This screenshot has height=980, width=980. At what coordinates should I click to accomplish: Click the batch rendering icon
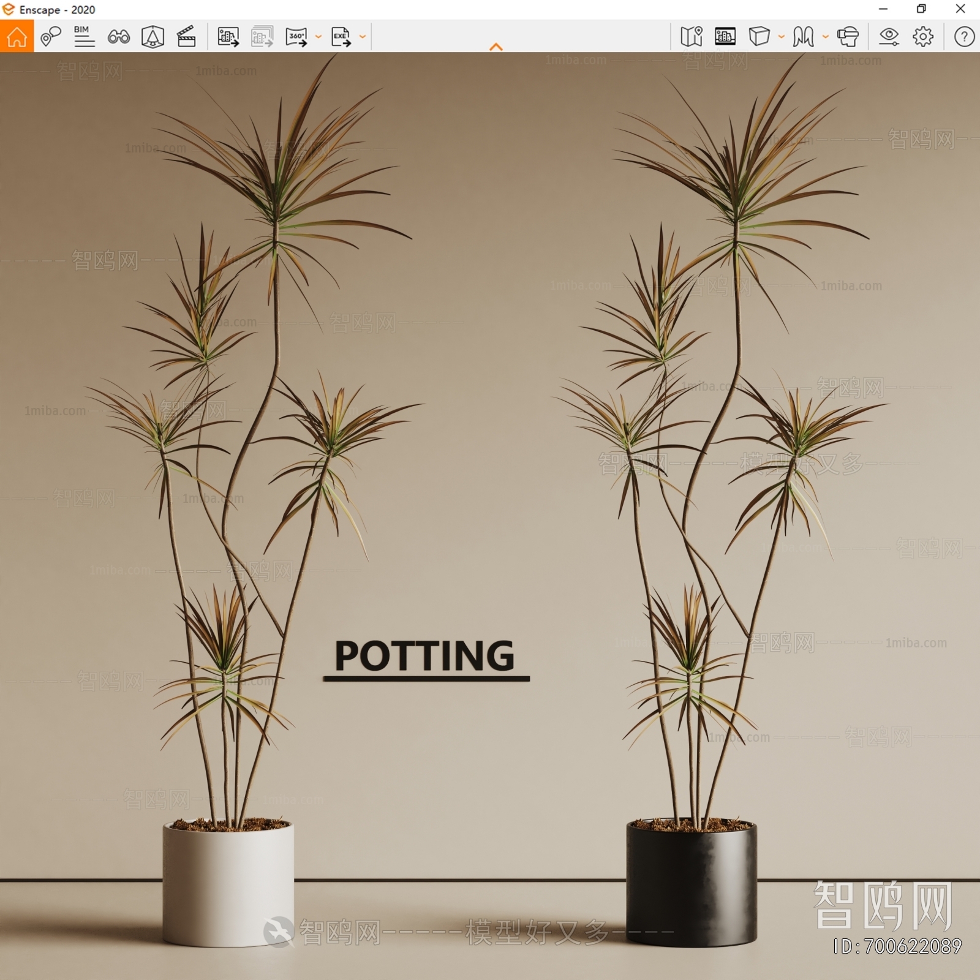point(262,37)
